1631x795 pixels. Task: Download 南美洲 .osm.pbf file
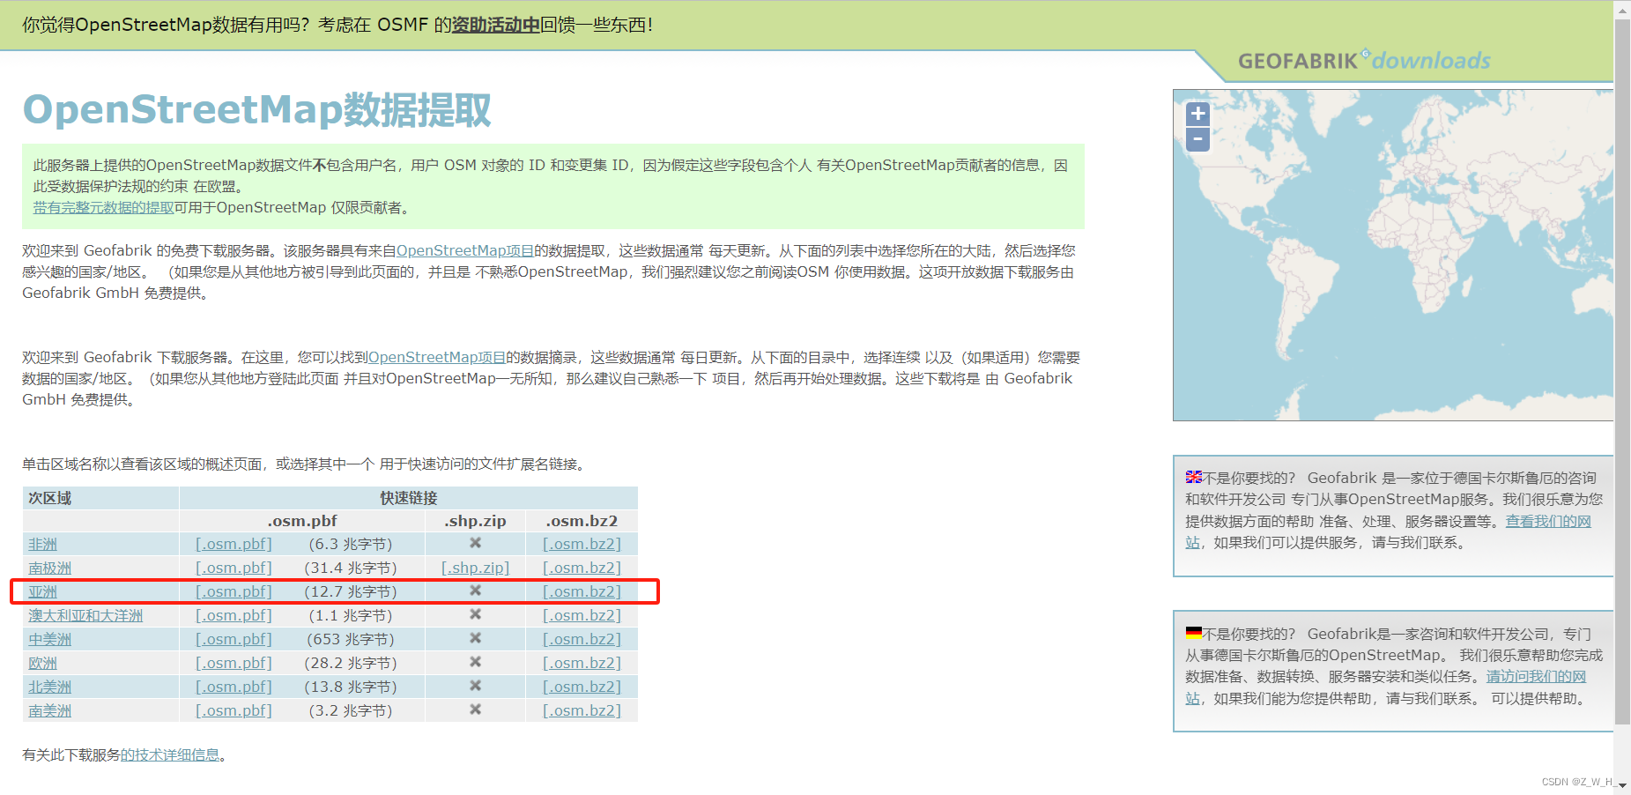[234, 711]
